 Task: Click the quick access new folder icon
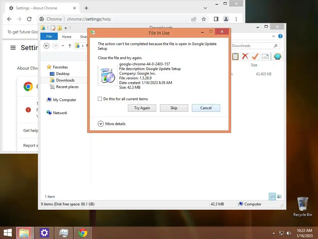coord(60,28)
